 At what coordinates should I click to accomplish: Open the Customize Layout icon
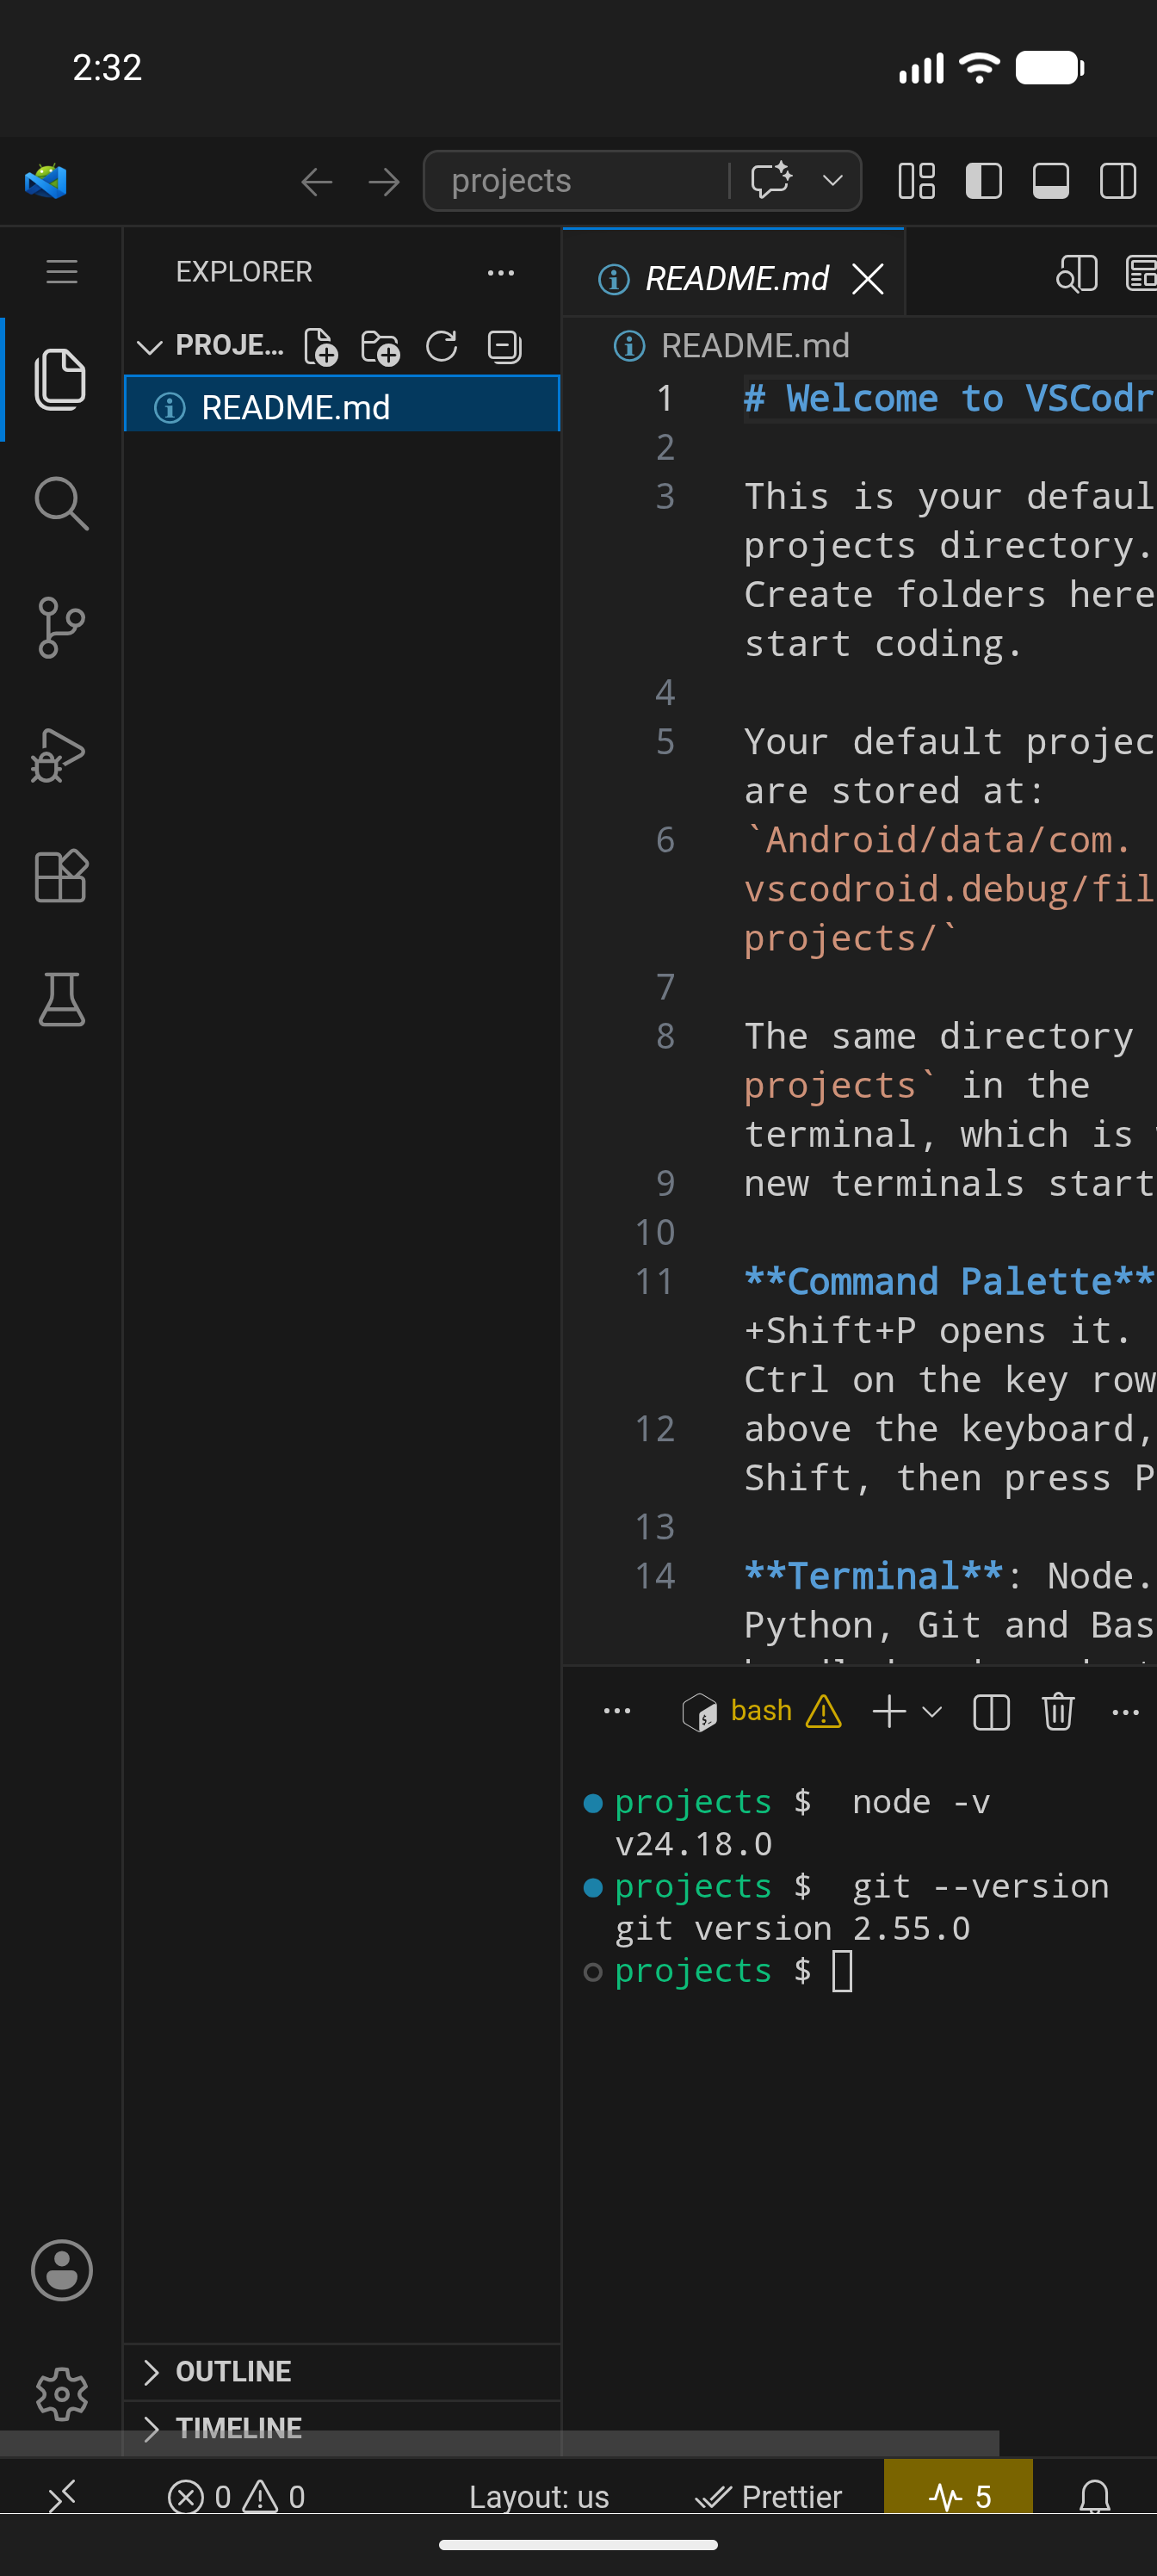click(917, 181)
